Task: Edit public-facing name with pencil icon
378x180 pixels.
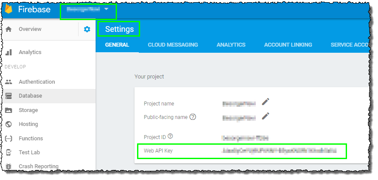Action: [x=265, y=116]
